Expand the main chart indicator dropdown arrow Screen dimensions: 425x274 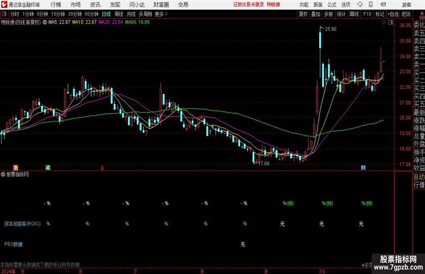click(x=45, y=23)
